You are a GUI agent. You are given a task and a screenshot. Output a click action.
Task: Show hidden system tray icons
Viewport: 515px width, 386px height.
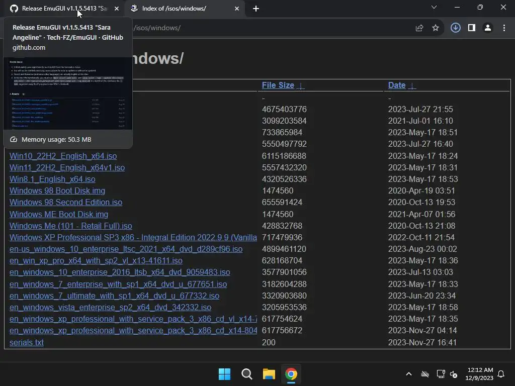point(409,374)
